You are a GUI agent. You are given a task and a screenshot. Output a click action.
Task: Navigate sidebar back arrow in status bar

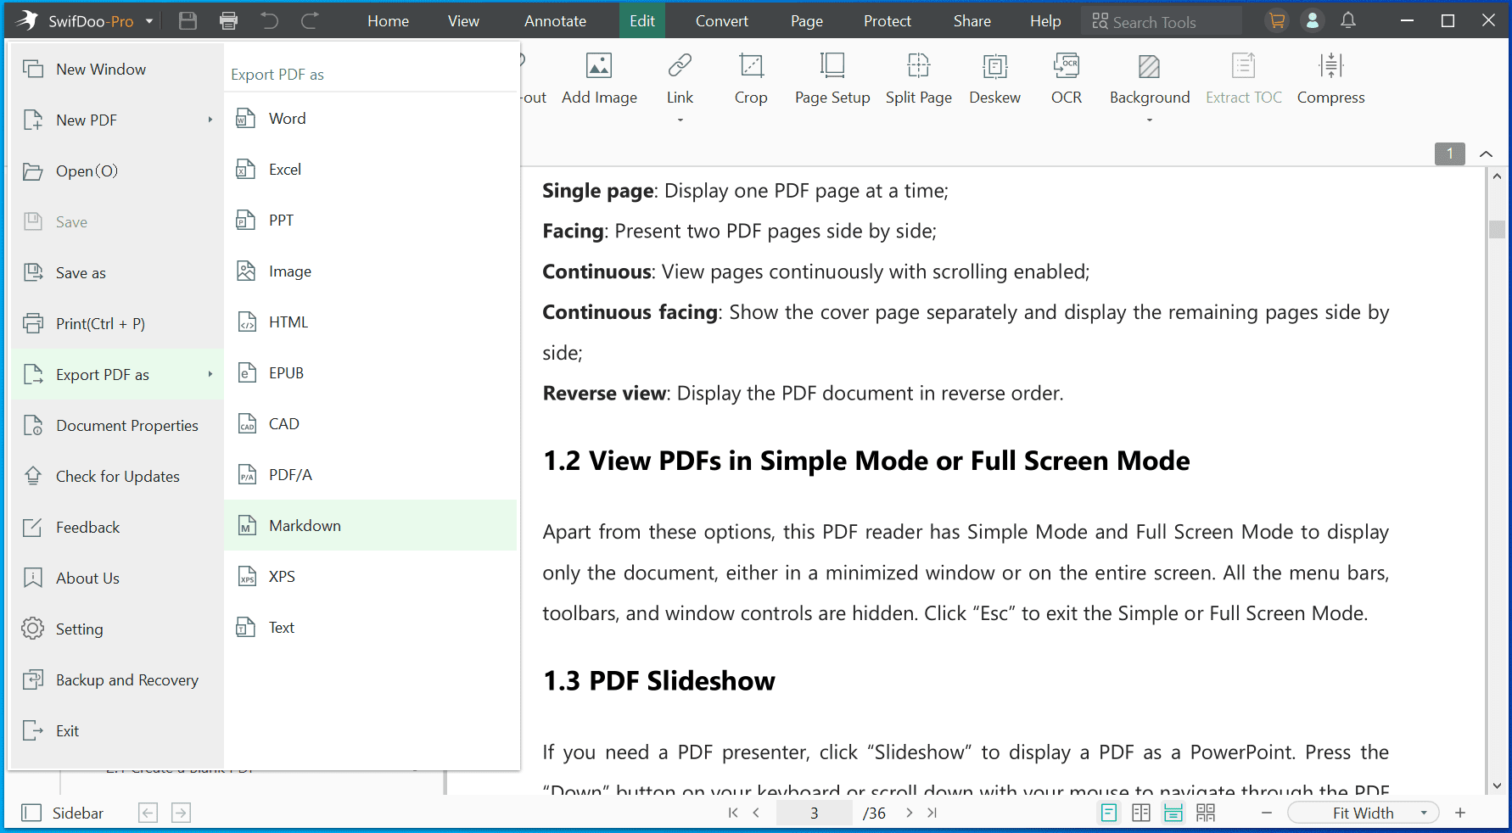[148, 813]
